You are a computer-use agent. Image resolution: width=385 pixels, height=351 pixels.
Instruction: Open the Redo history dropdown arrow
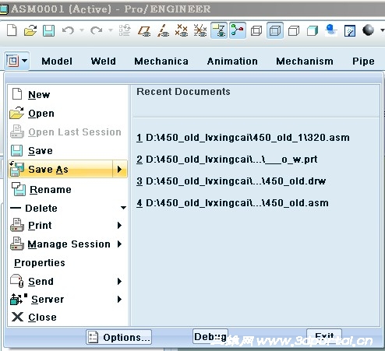coord(111,30)
